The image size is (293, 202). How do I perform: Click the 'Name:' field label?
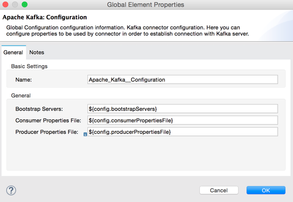[x=24, y=80]
